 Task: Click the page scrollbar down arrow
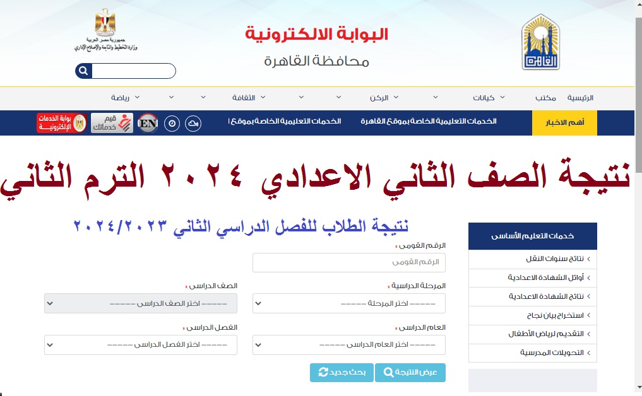[x=639, y=387]
